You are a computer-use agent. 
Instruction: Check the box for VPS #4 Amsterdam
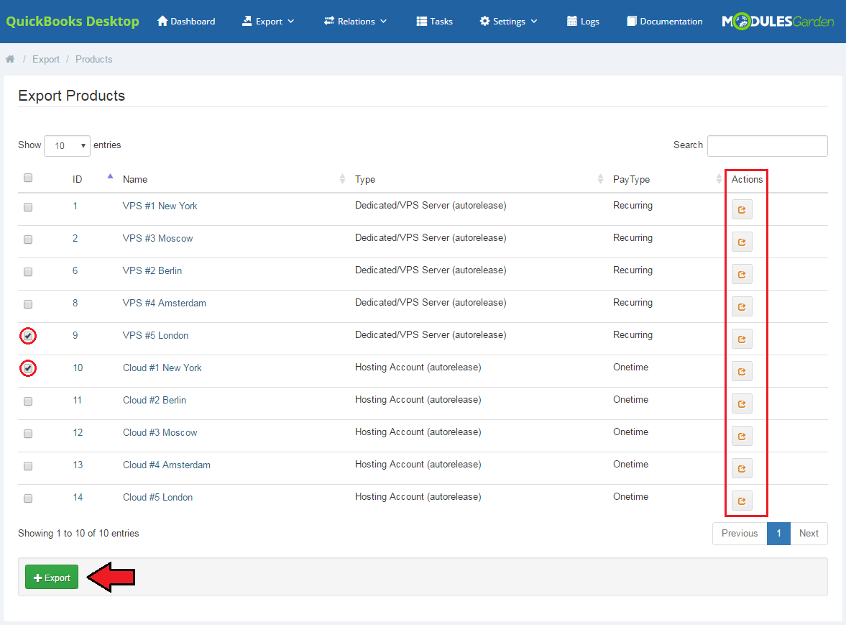coord(28,304)
